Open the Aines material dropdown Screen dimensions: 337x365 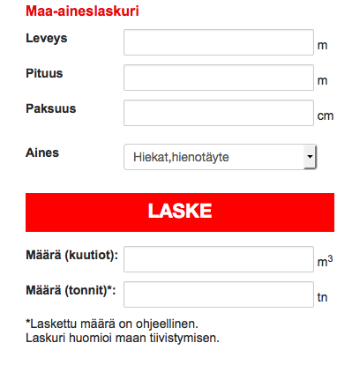220,157
